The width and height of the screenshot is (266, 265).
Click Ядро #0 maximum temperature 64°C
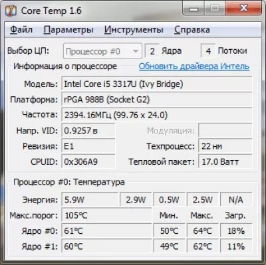(203, 231)
